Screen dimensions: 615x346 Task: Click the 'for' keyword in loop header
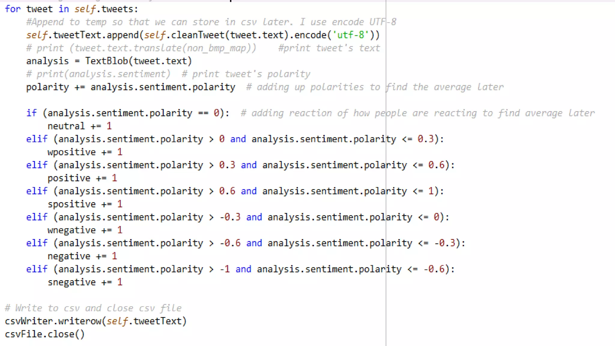tap(13, 9)
